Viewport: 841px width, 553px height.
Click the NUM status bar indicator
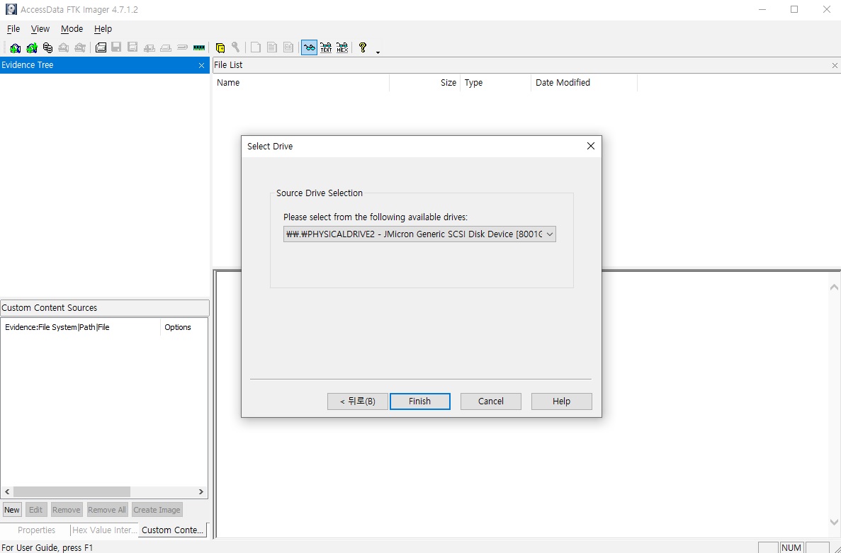click(791, 547)
